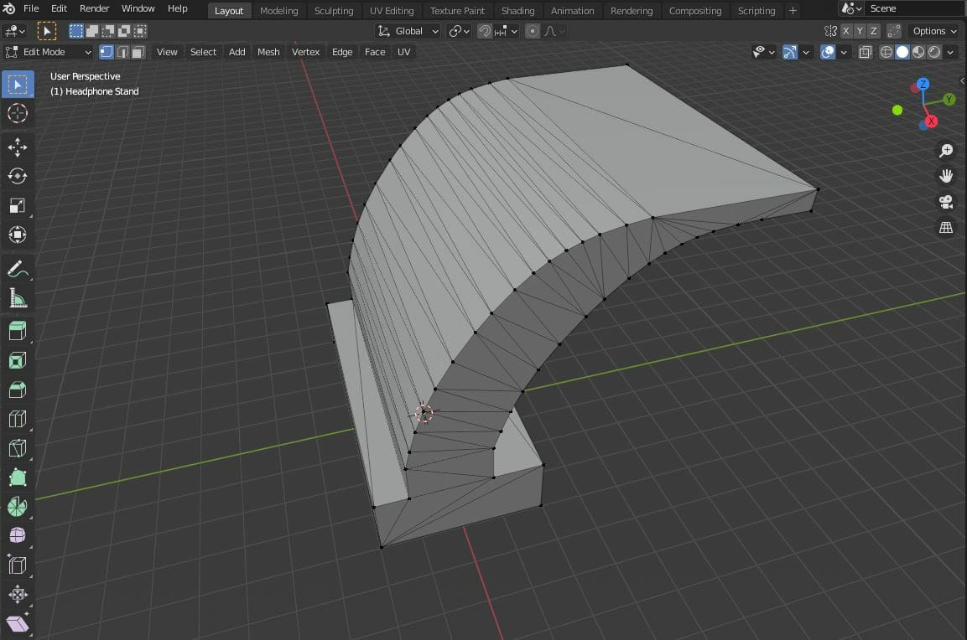
Task: Select the Transform tool
Action: (18, 234)
